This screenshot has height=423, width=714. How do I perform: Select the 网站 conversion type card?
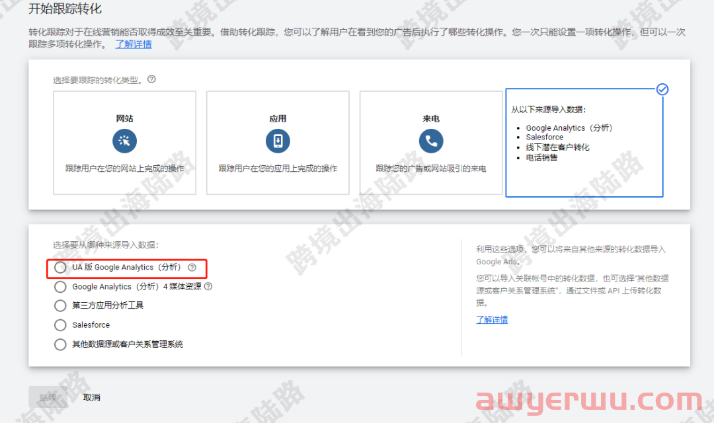[x=125, y=143]
